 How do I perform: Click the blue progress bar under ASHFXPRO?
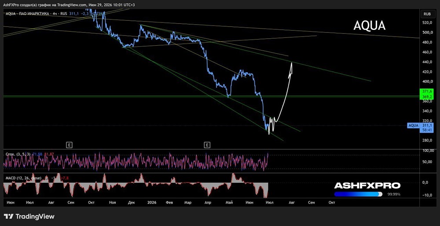(358, 194)
